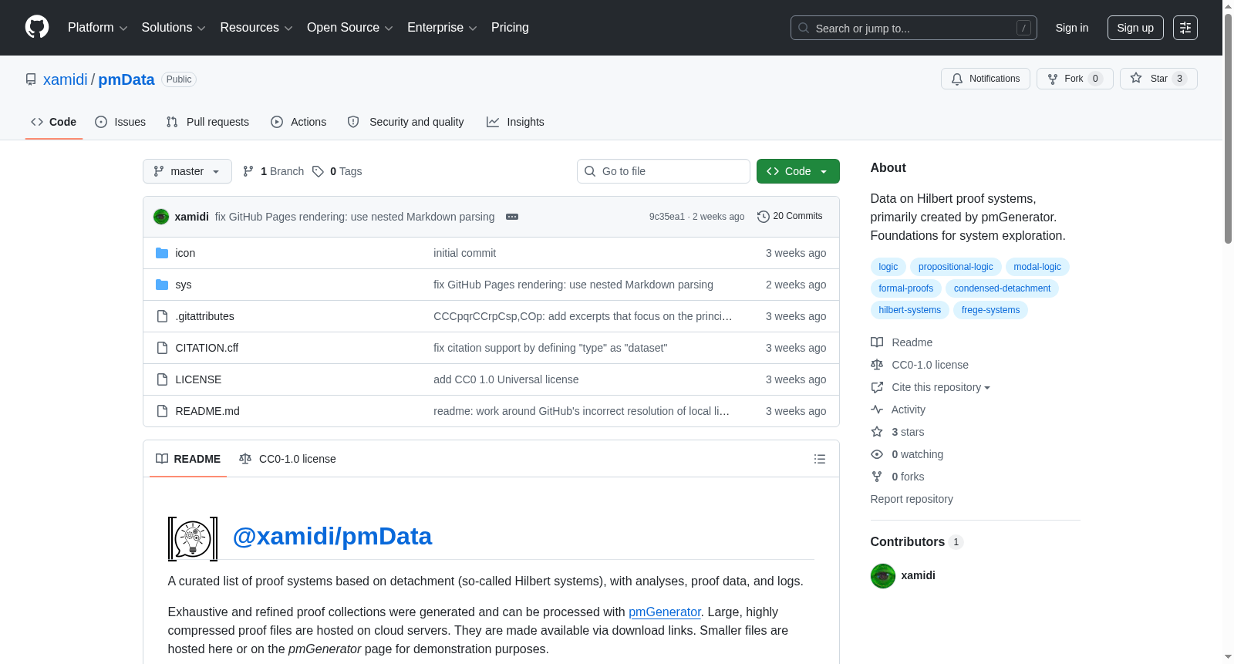Open the README outline list icon
Viewport: 1234px width, 664px height.
(820, 459)
